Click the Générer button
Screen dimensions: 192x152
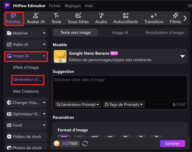point(172,143)
